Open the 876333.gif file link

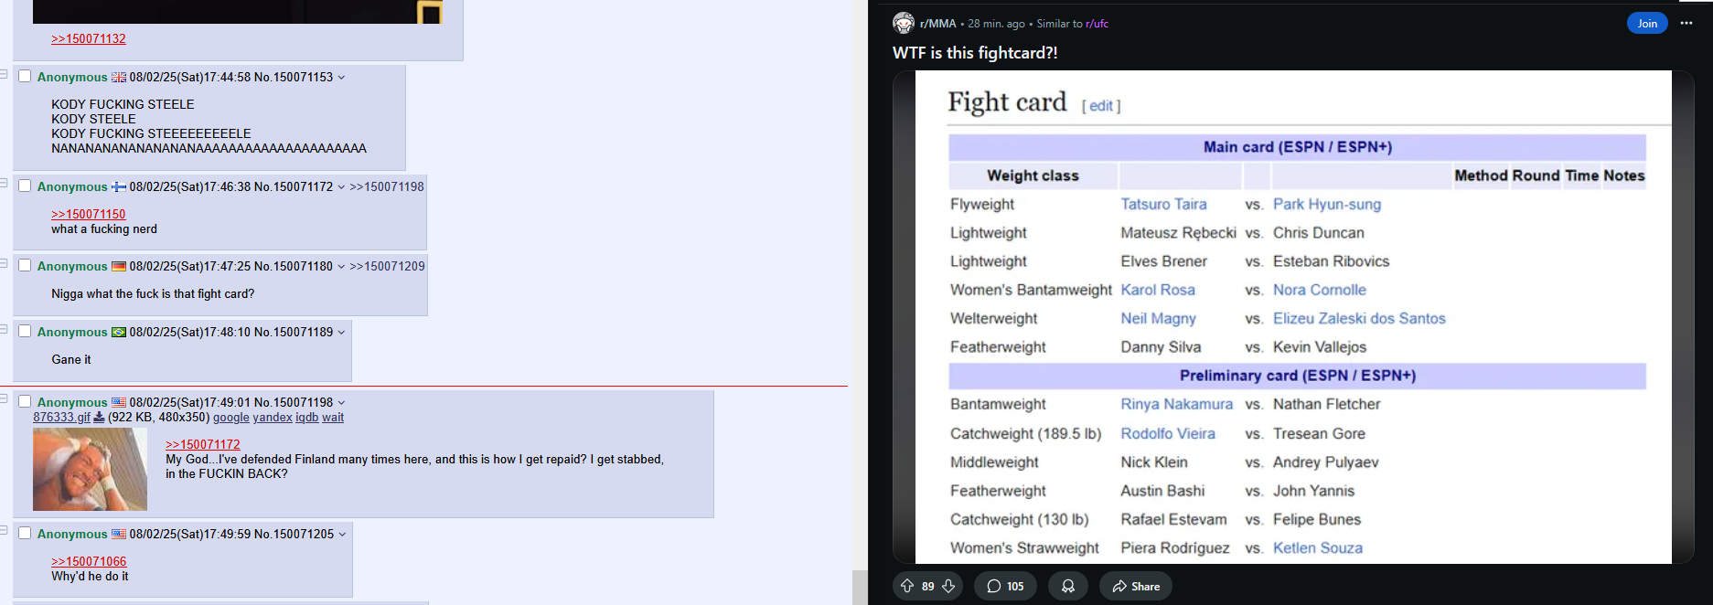pyautogui.click(x=62, y=417)
